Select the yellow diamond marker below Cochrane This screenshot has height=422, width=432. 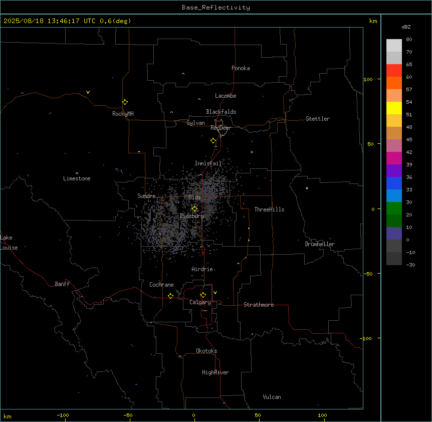(x=170, y=296)
